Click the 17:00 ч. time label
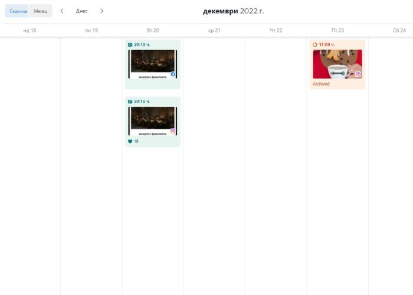The image size is (413, 295). click(x=327, y=45)
